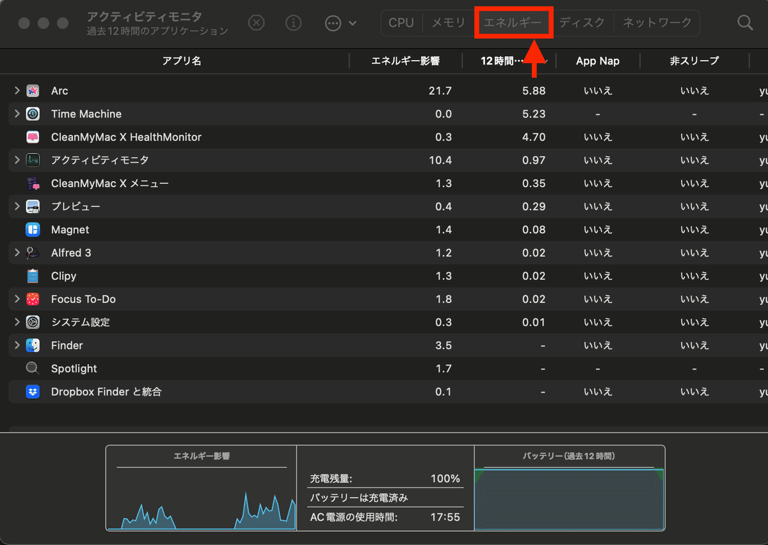Click Finder's energy impact value 3.5
The width and height of the screenshot is (768, 545).
click(x=444, y=345)
